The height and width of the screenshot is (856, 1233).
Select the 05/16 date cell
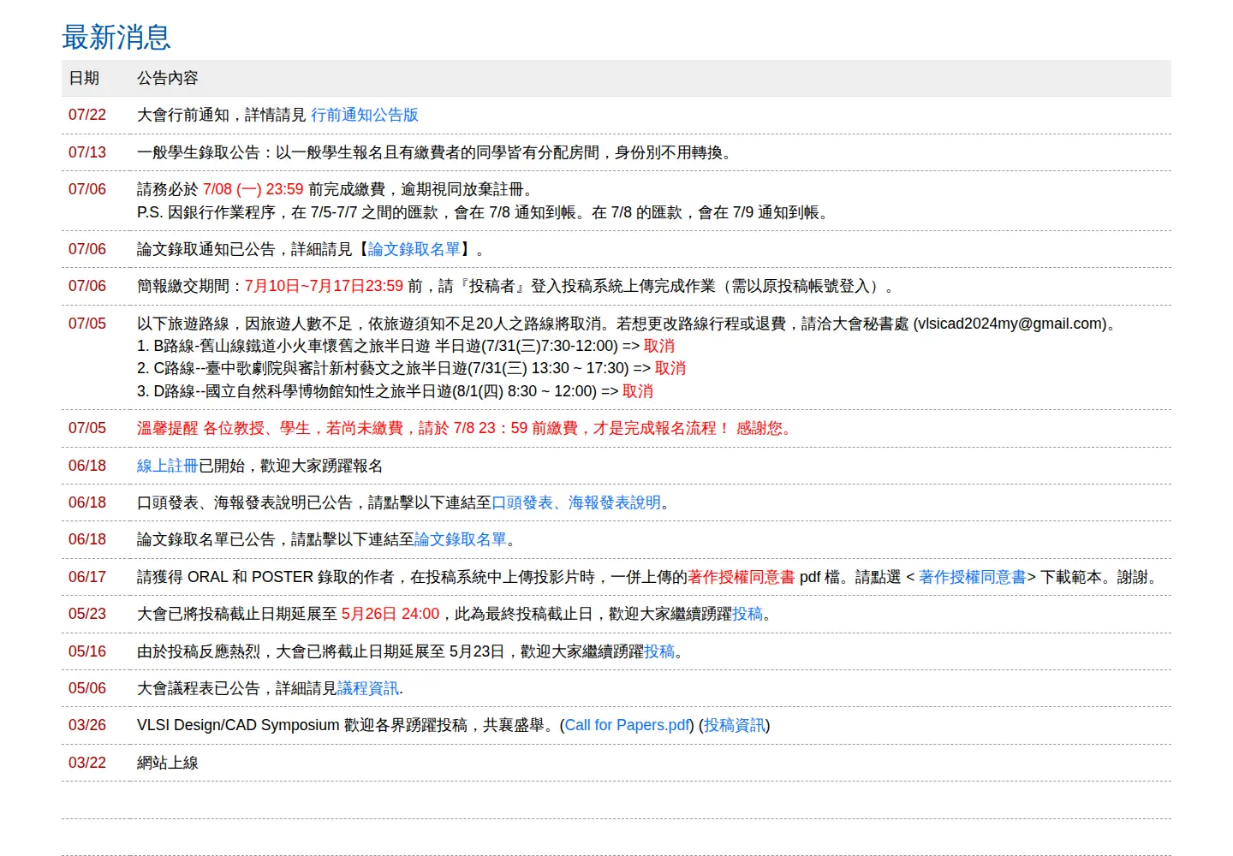pyautogui.click(x=87, y=651)
